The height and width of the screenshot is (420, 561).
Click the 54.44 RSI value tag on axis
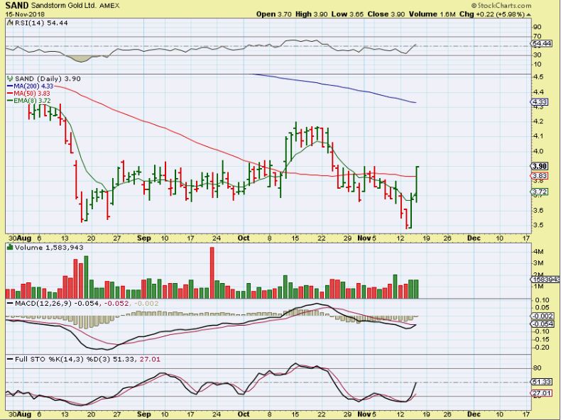click(542, 43)
